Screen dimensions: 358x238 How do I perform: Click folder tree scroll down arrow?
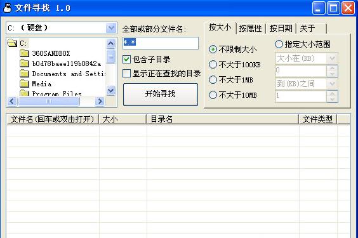click(110, 90)
